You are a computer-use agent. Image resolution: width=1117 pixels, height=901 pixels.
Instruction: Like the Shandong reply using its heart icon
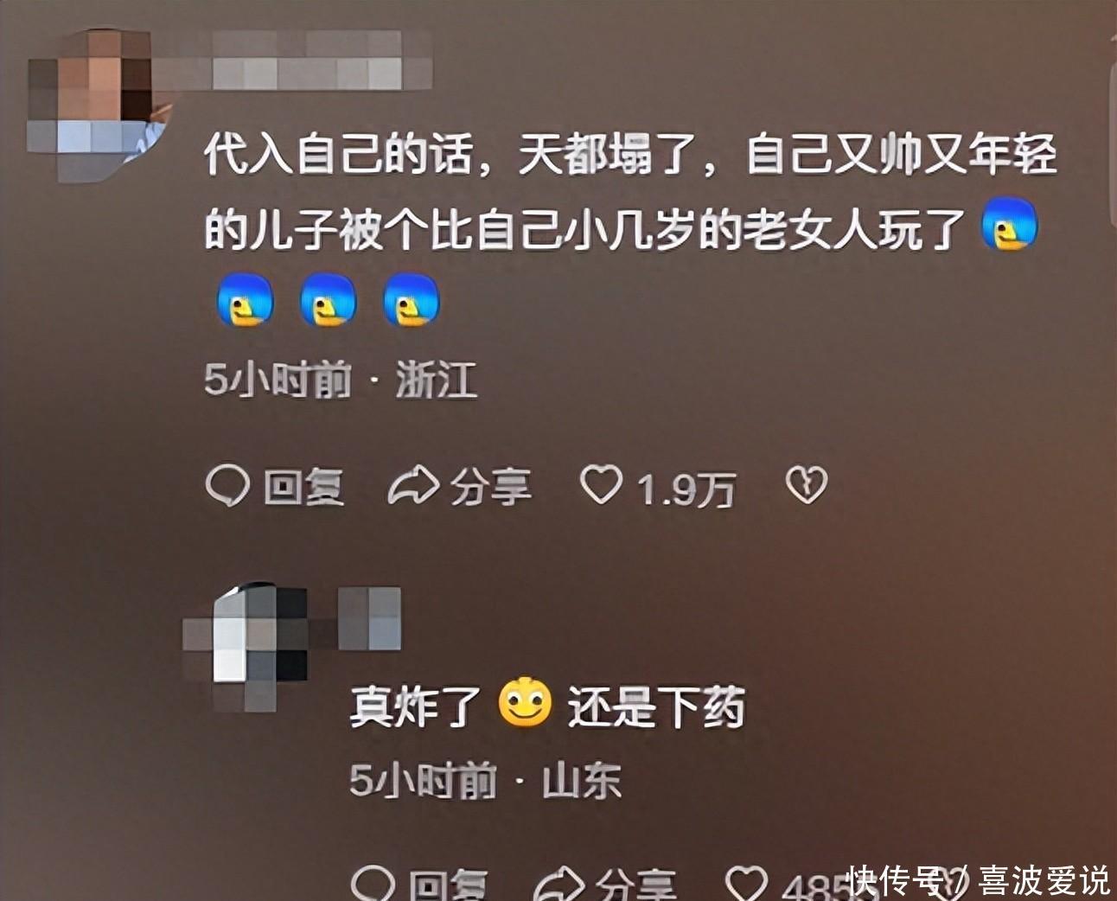(747, 884)
